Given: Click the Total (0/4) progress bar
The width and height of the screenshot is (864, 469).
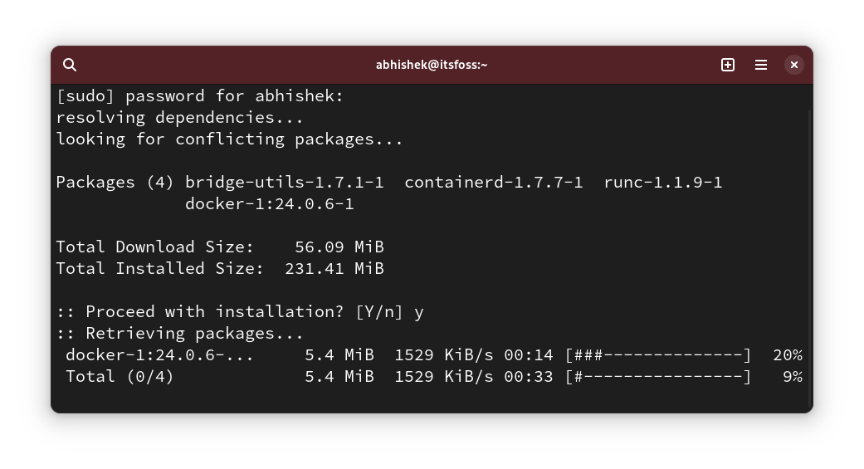Looking at the screenshot, I should click(x=658, y=377).
